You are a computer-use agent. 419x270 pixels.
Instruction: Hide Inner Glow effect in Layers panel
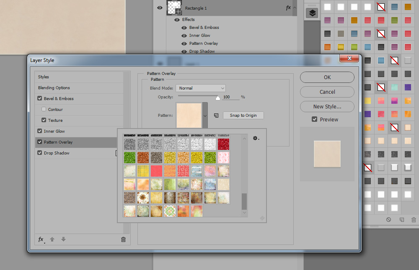184,36
